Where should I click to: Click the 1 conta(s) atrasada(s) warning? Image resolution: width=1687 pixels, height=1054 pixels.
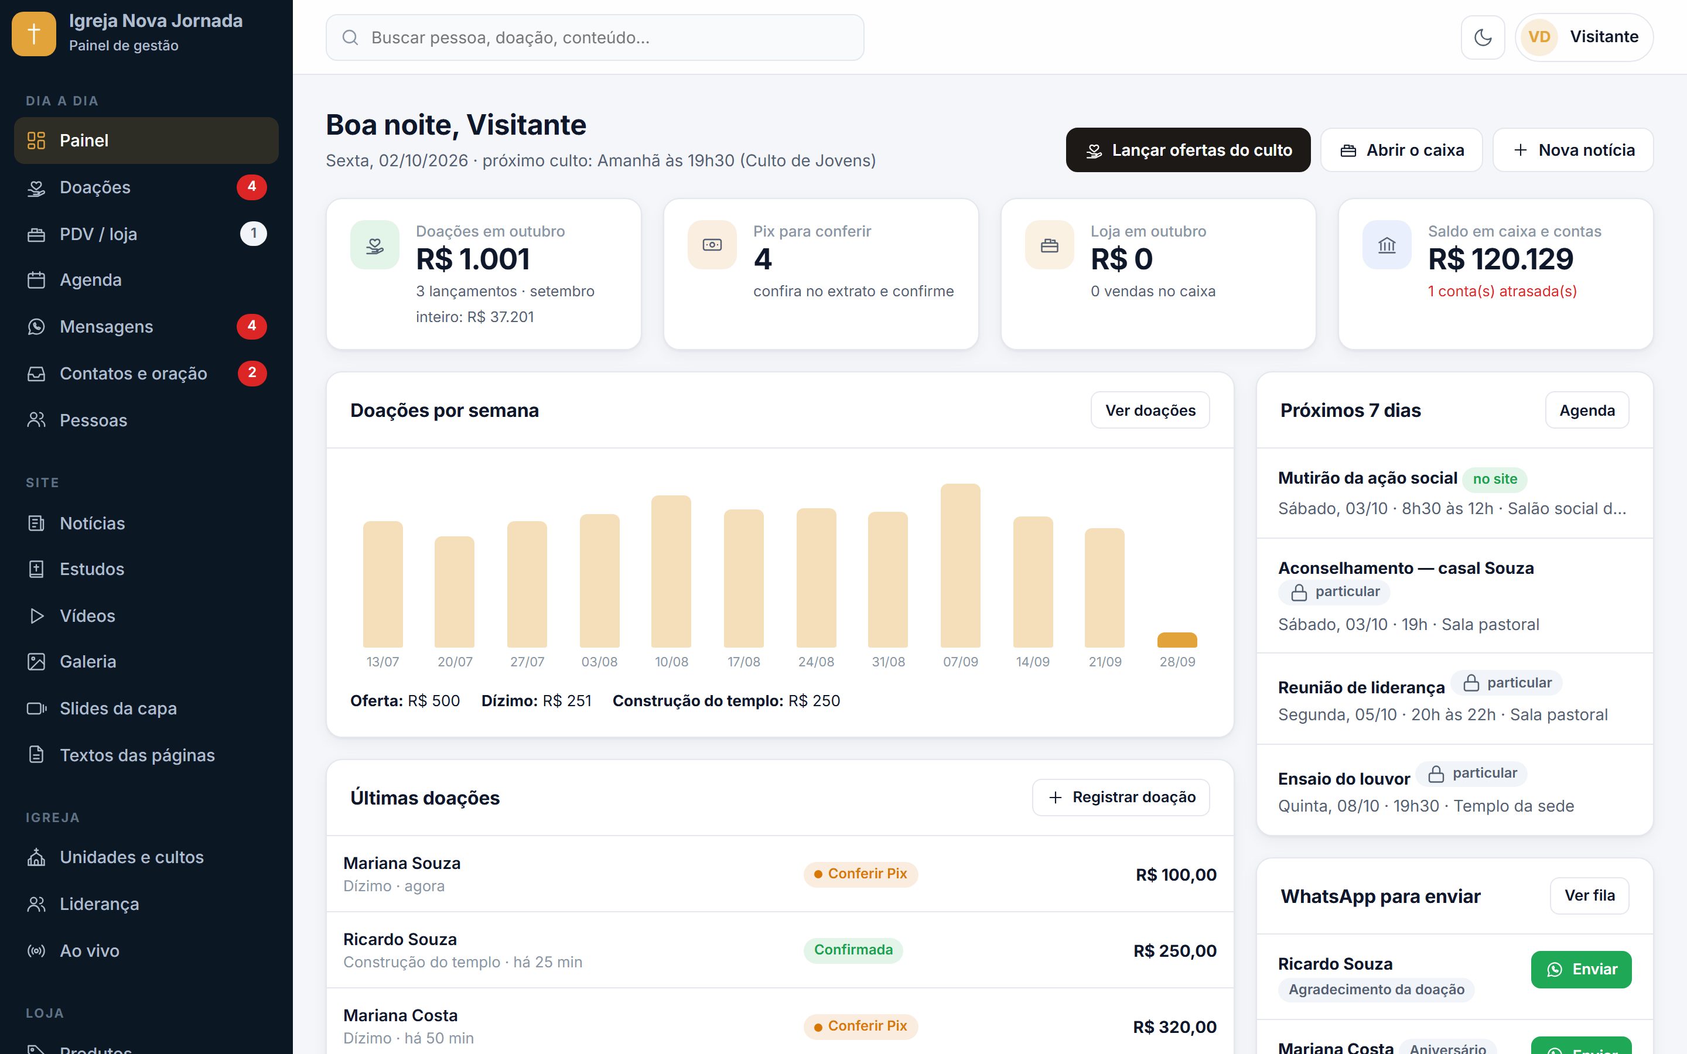point(1501,292)
